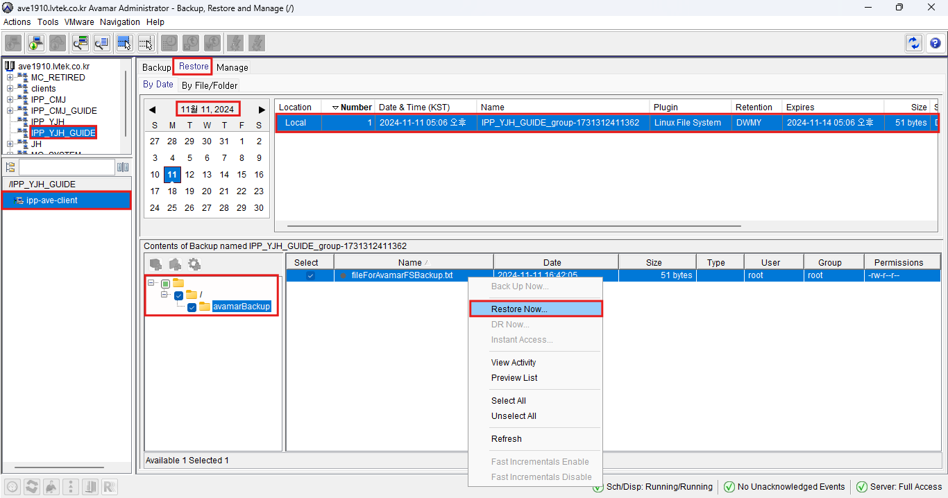948x498 pixels.
Task: Uncheck the avamarBackup folder checkbox
Action: coord(192,307)
